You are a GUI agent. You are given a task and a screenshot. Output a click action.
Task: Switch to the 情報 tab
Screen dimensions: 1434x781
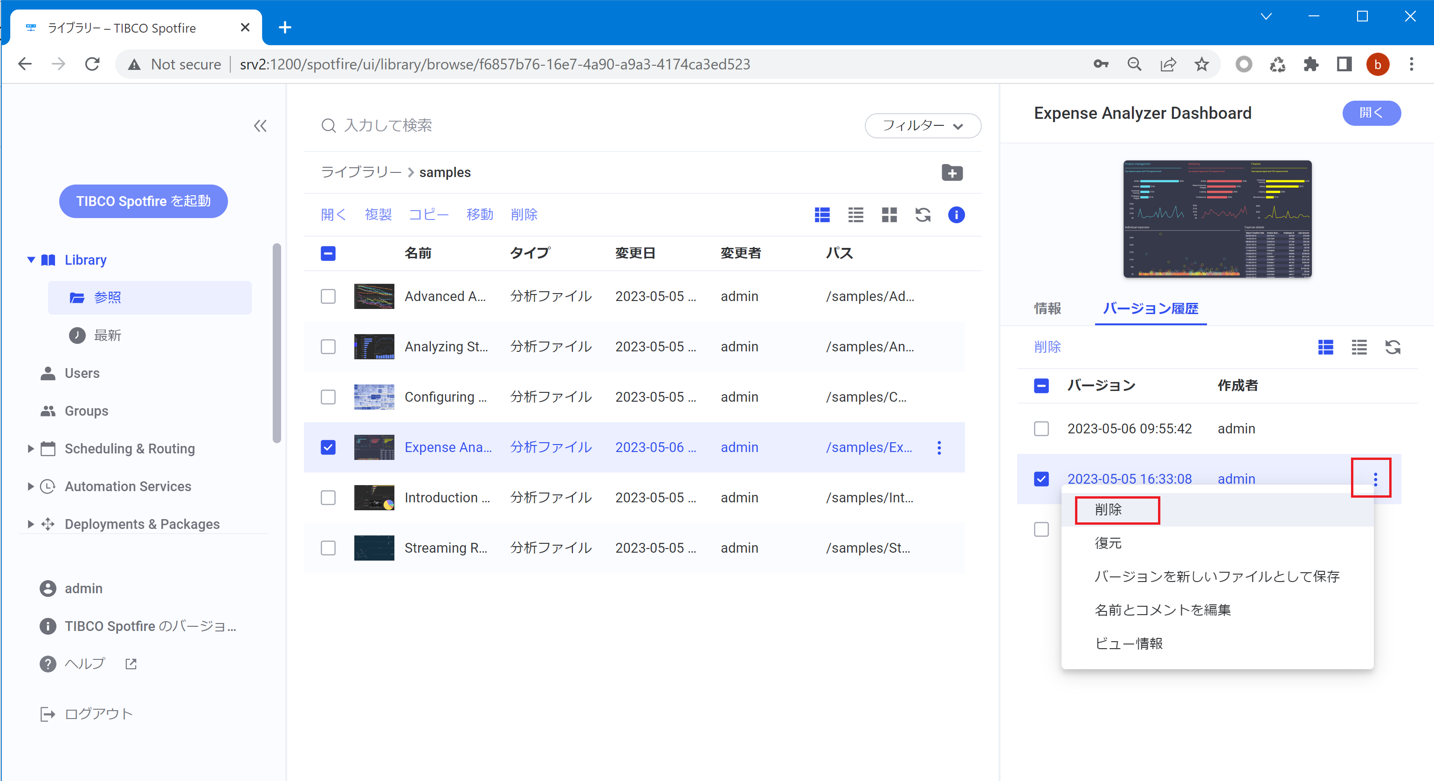tap(1047, 309)
